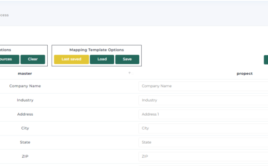Expand the Industry mapping field
This screenshot has height=166, width=268.
(x=203, y=100)
